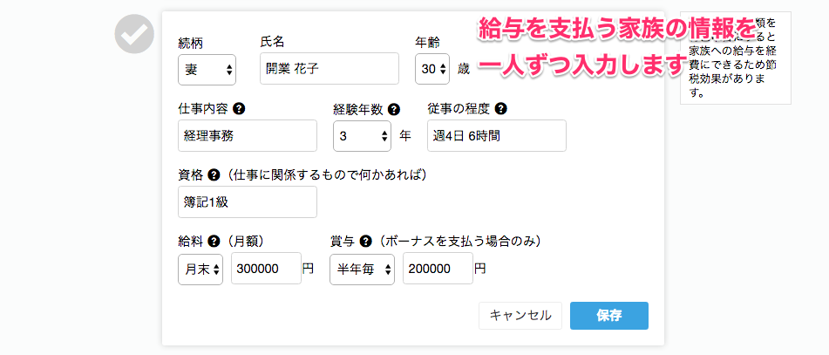Click help icon next to 仕事内容
The height and width of the screenshot is (355, 829).
click(239, 110)
